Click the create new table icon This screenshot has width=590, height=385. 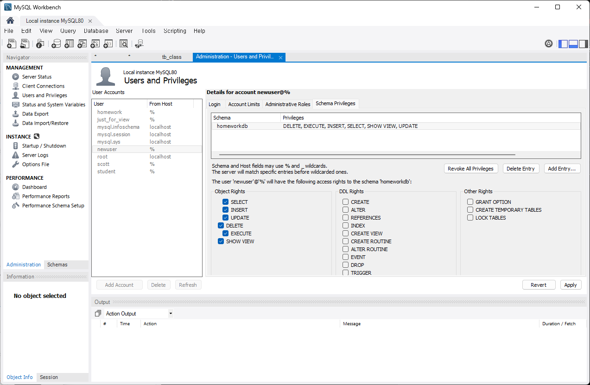pos(69,44)
